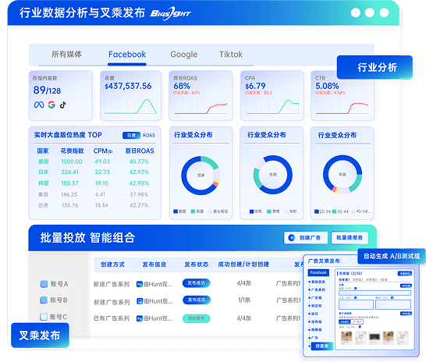Click the blue swatch for 25-34 legend
426x362 pixels.
coord(317,211)
